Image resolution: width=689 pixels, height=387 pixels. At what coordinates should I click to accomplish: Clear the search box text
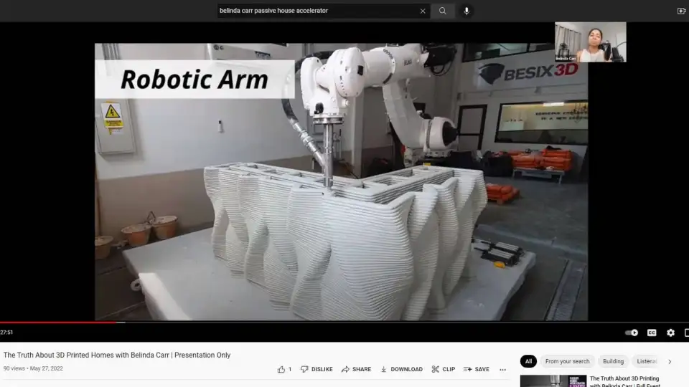(423, 11)
